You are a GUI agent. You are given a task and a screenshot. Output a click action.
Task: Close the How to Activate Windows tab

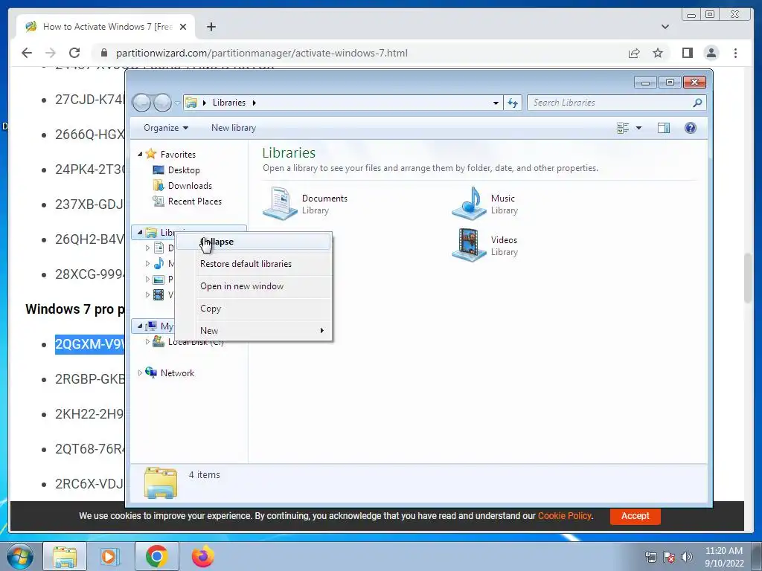tap(183, 27)
